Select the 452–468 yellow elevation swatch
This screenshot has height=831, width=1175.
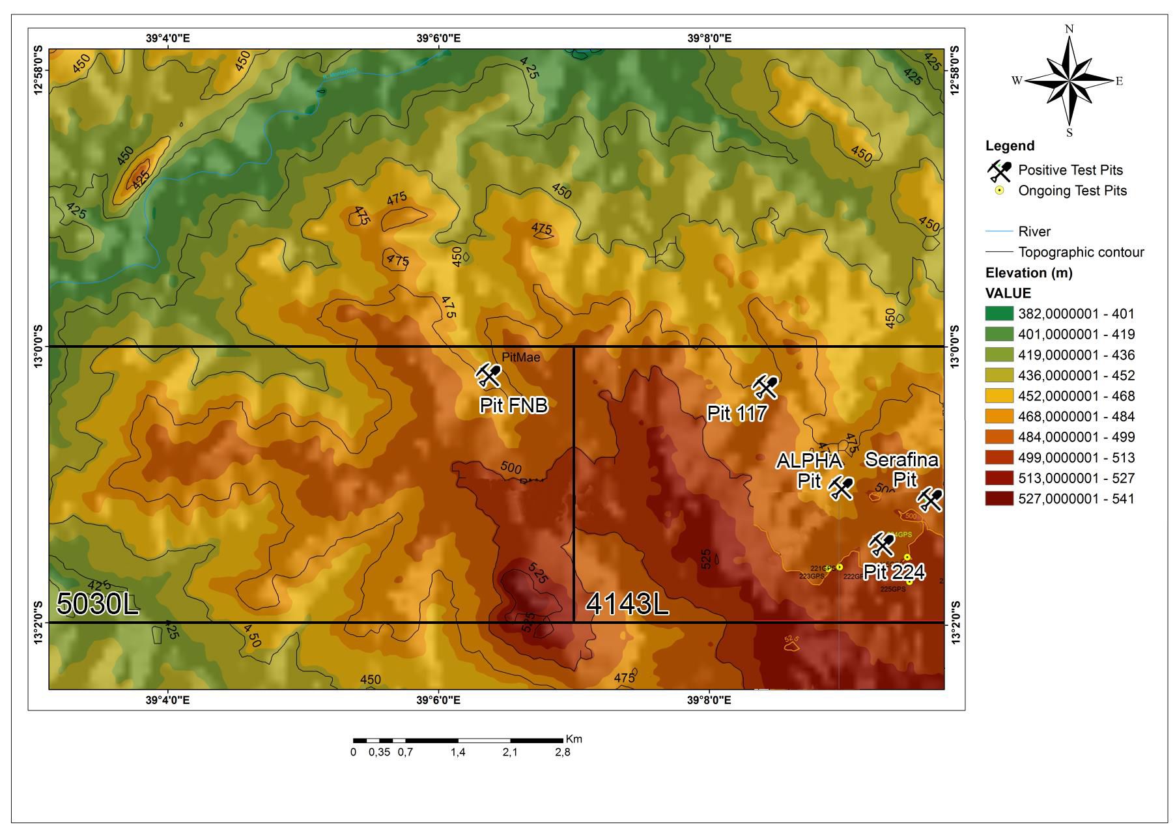[x=998, y=396]
